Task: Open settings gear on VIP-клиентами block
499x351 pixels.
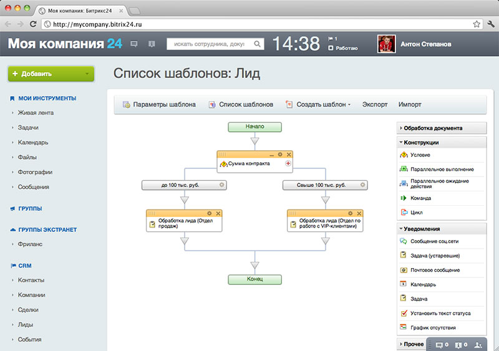Action: [351, 213]
